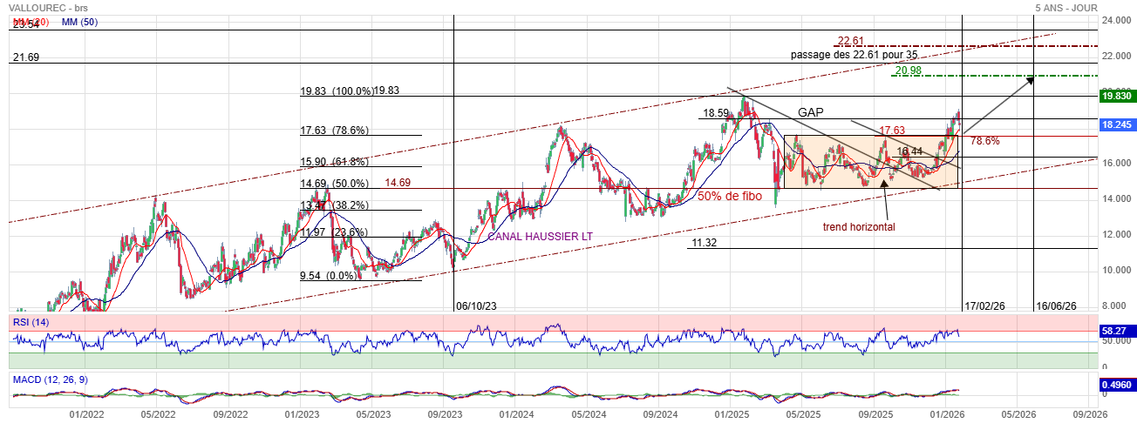The image size is (1137, 423).
Task: Select the 06/10/23 date marker
Action: tap(479, 305)
